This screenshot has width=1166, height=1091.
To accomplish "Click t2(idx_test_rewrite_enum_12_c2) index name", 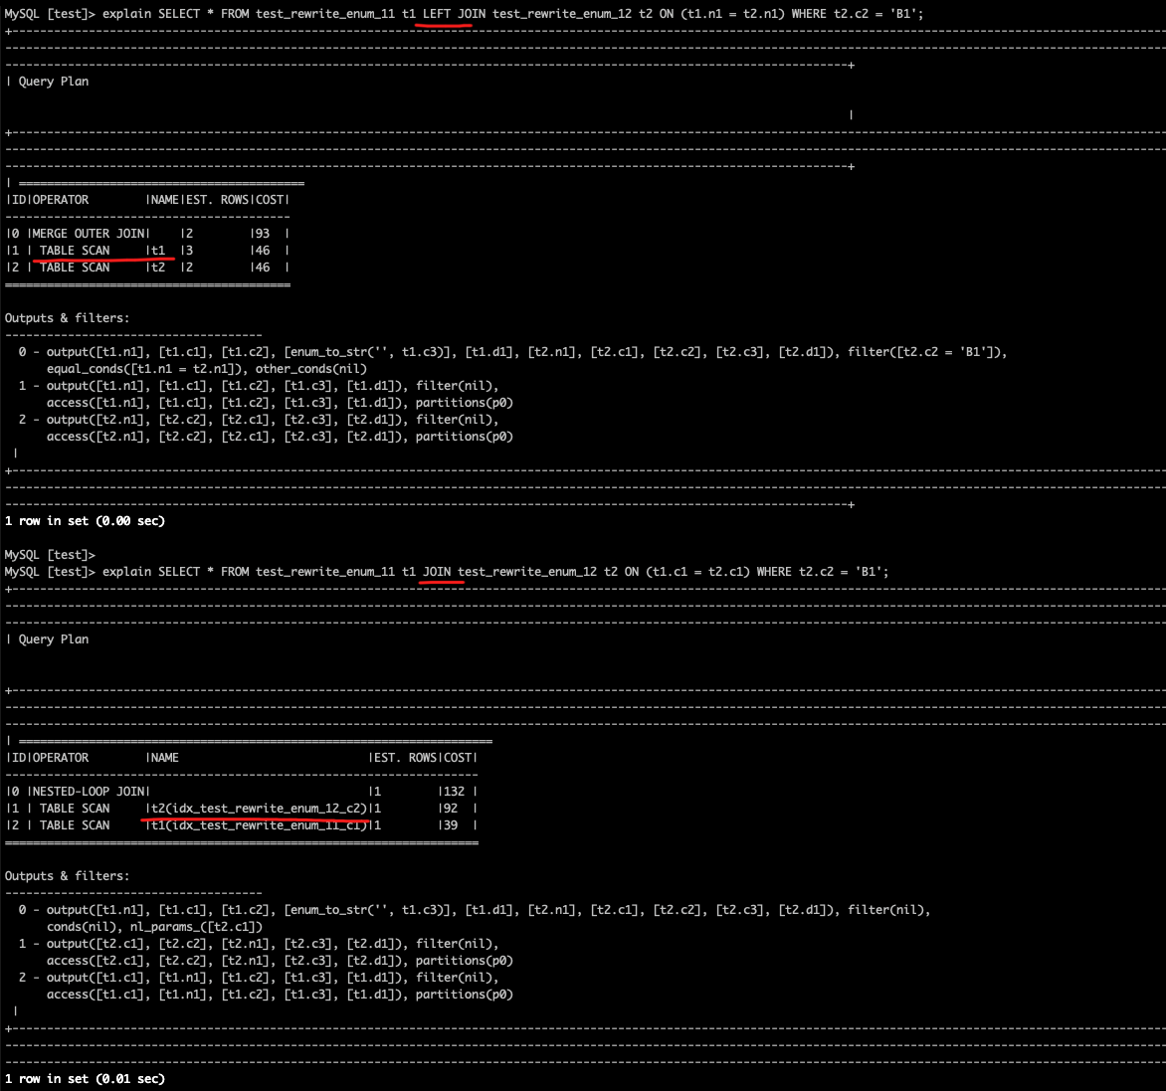I will click(258, 809).
